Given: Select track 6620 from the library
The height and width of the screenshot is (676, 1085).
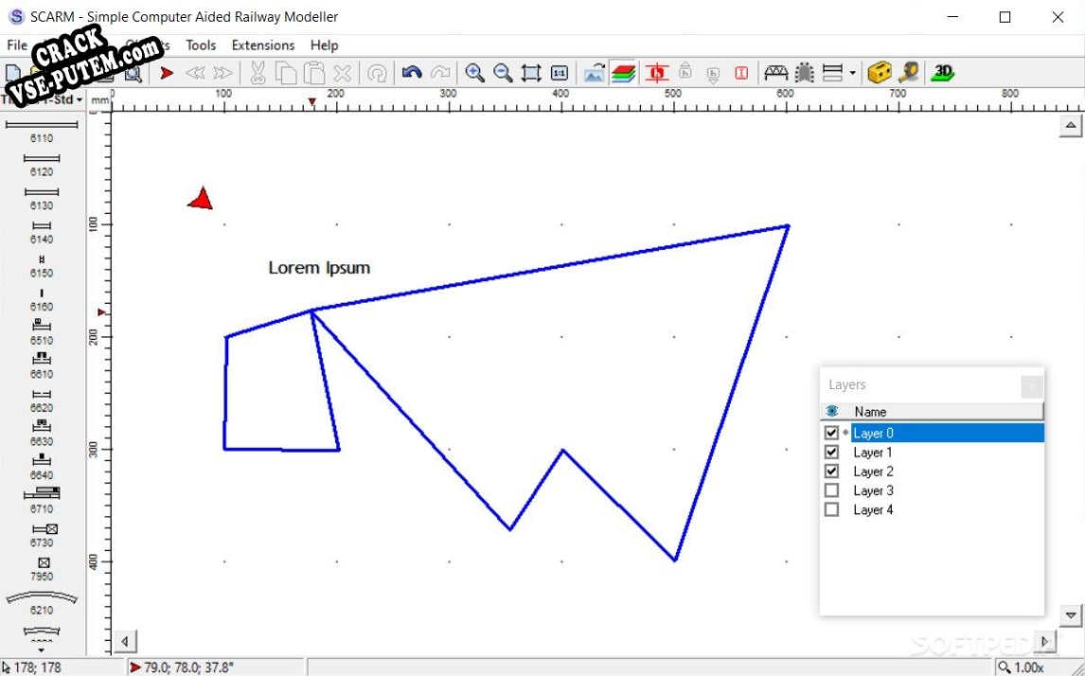Looking at the screenshot, I should (x=42, y=400).
